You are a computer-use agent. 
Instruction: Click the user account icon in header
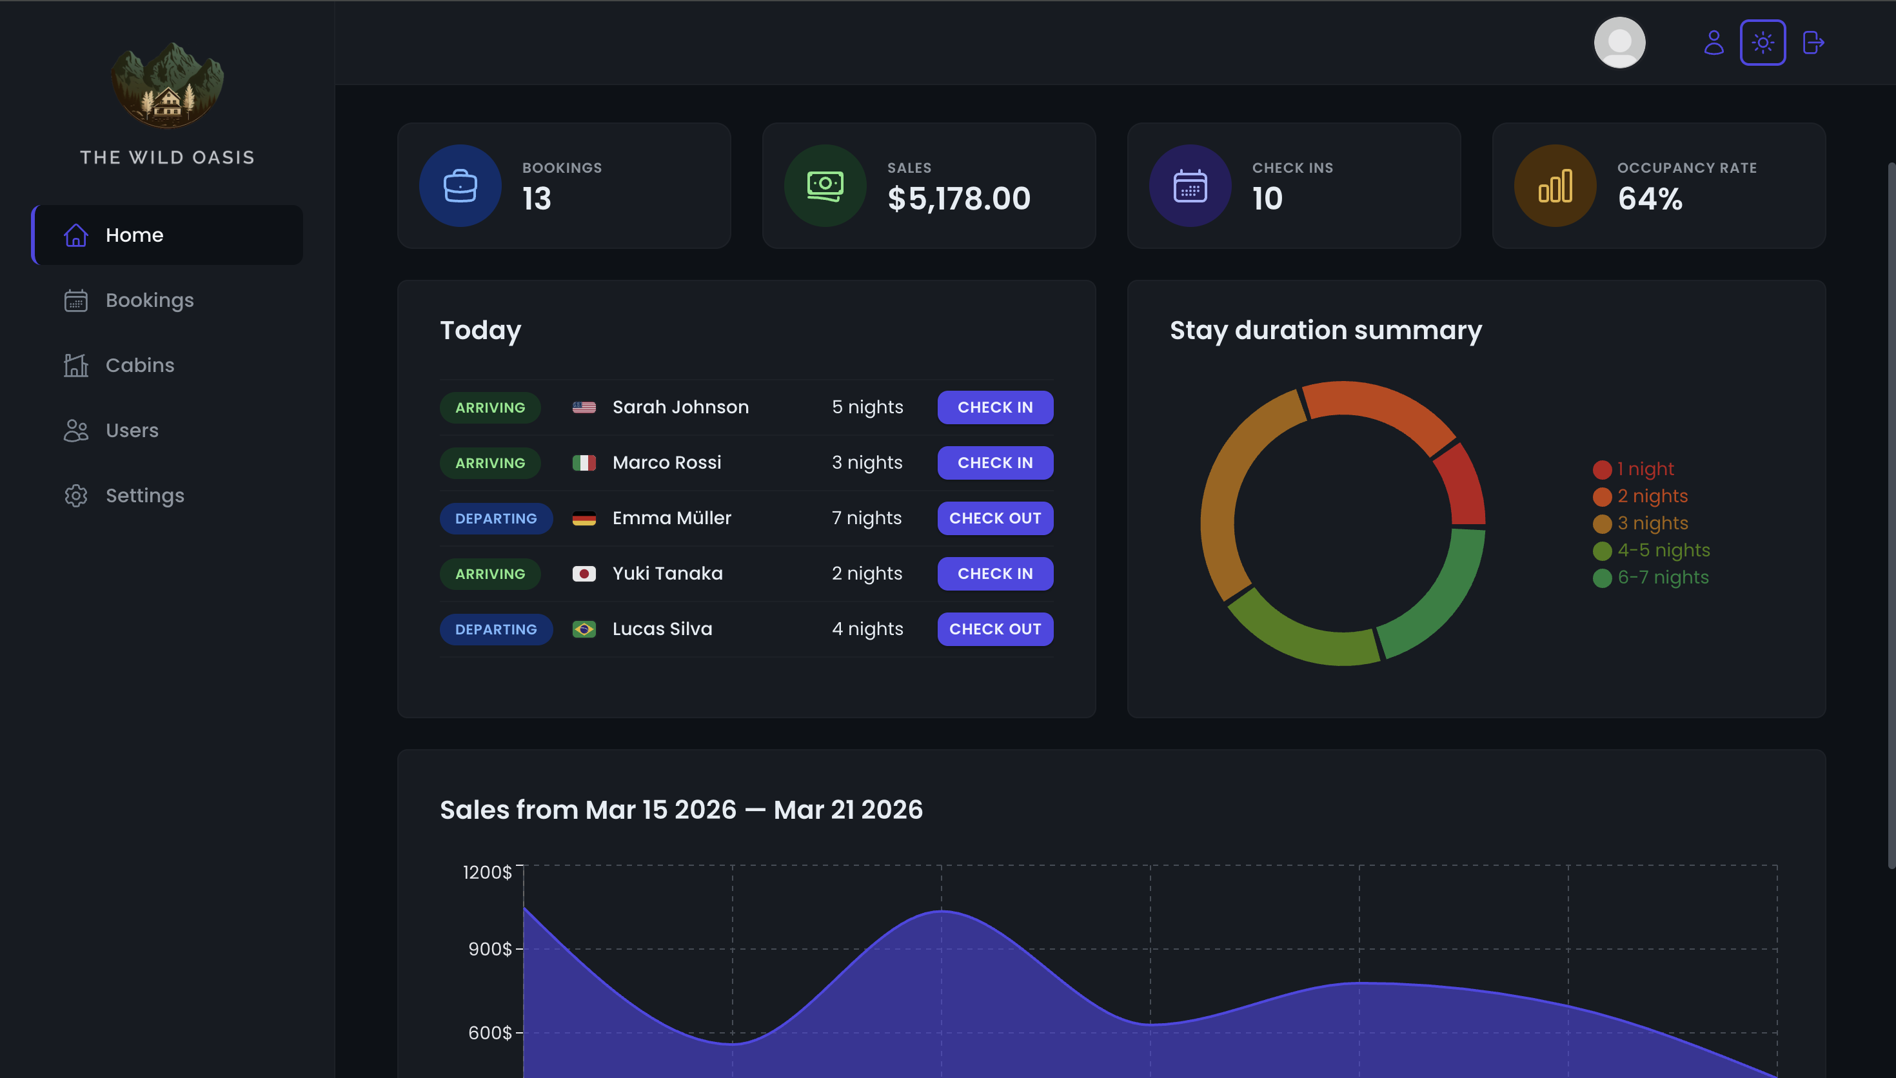click(1713, 42)
